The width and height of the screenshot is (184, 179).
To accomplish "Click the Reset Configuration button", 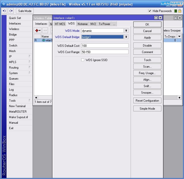I will [147, 101].
